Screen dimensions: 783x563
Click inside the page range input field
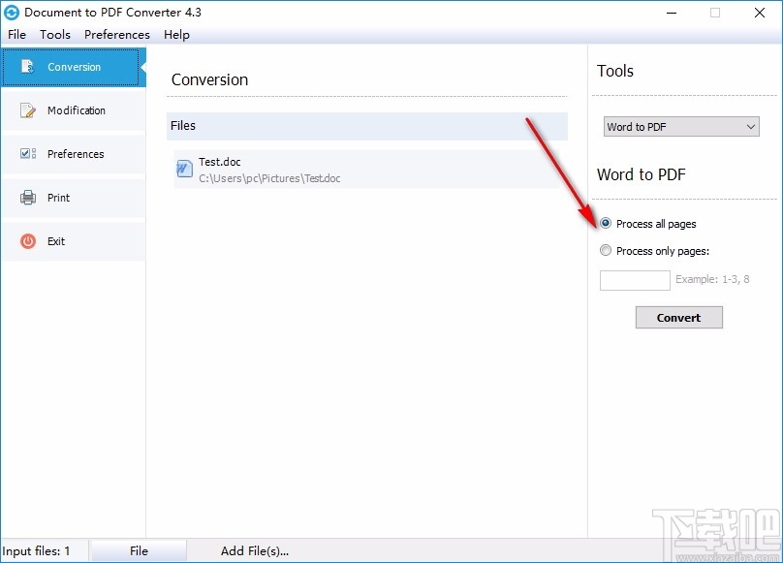634,280
